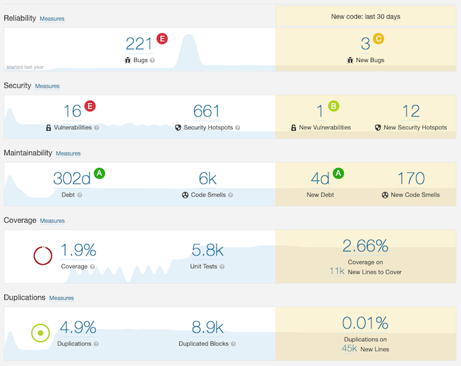
Task: Click the green A rating badge beside 302d Debt
Action: pos(99,173)
